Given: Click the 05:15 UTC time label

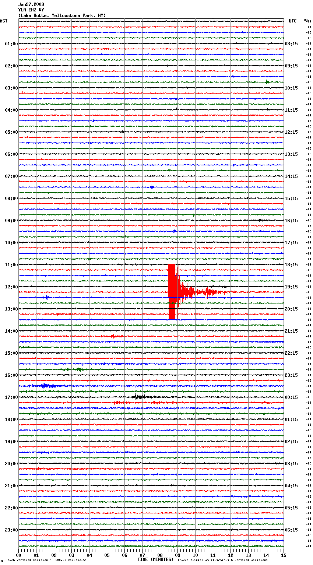Looking at the screenshot, I should tap(291, 508).
